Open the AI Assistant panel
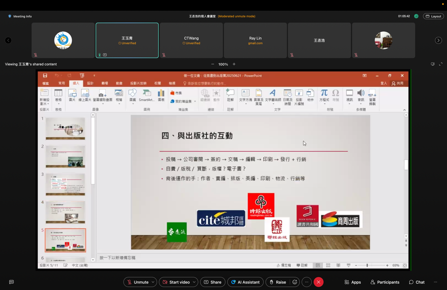The width and height of the screenshot is (447, 290). click(x=245, y=282)
